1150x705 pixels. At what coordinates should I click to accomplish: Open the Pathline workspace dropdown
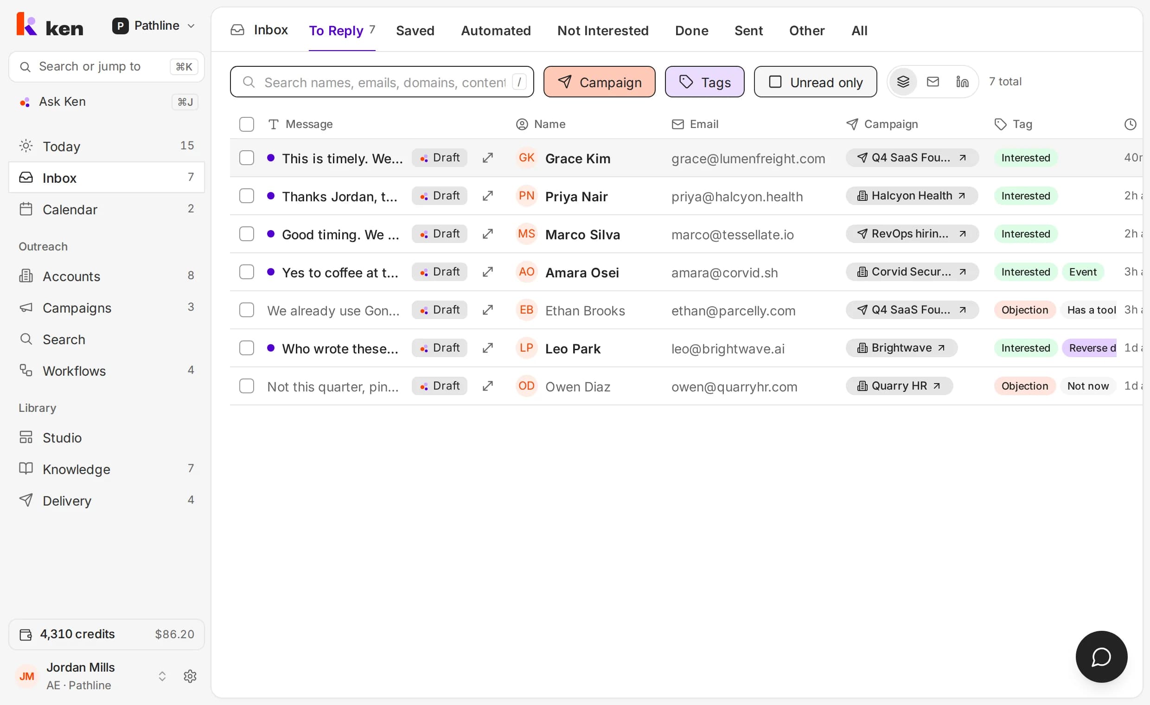click(x=153, y=26)
